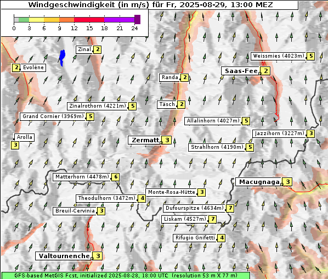Screen dimensions: 328x279
Task: Click wind value 7 next to Dufourspitze
Action: (230, 208)
